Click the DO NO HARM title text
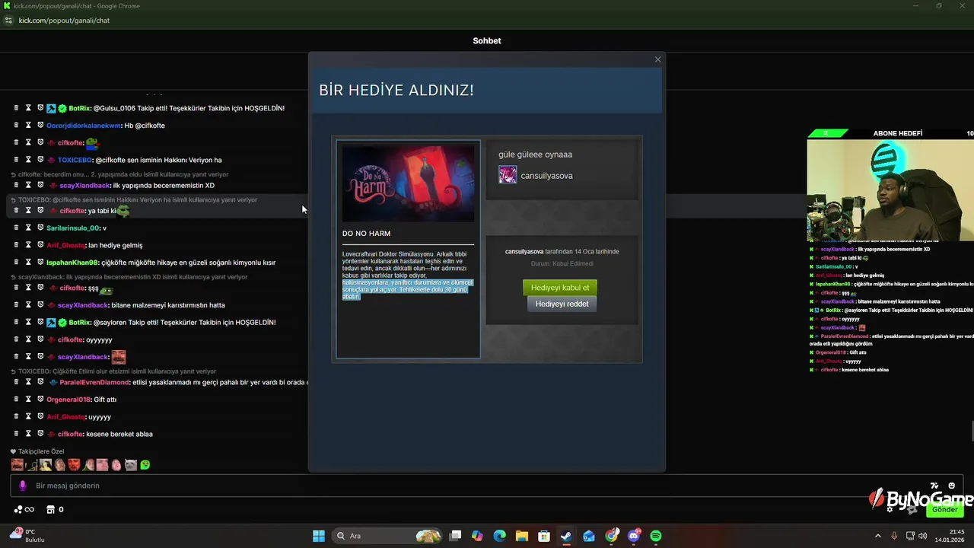 coord(366,234)
